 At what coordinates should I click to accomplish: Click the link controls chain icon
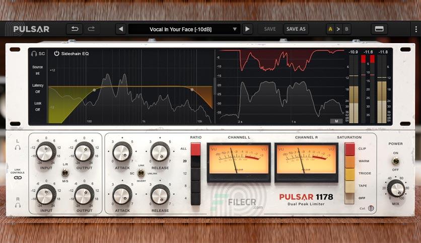click(18, 178)
